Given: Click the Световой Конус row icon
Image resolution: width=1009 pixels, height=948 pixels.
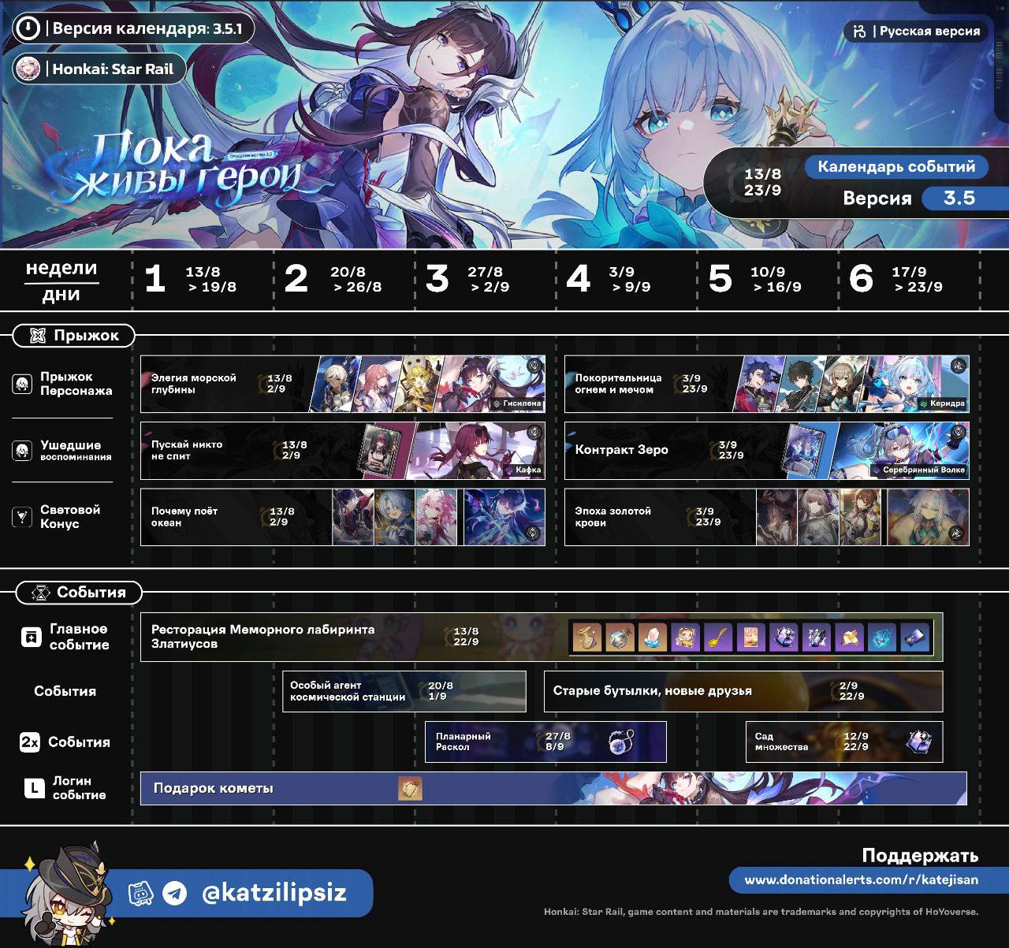Looking at the screenshot, I should 22,517.
